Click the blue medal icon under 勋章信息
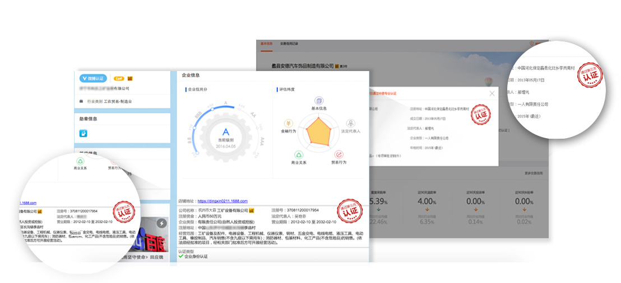Image resolution: width=621 pixels, height=283 pixels. coord(84,133)
